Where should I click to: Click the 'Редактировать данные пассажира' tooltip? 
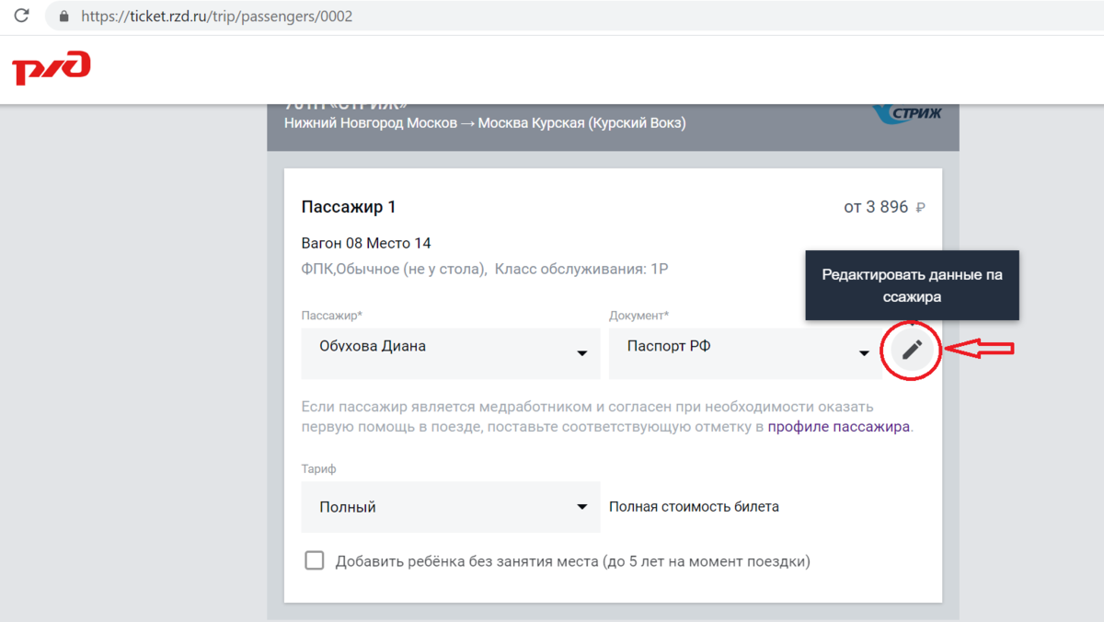pos(911,284)
